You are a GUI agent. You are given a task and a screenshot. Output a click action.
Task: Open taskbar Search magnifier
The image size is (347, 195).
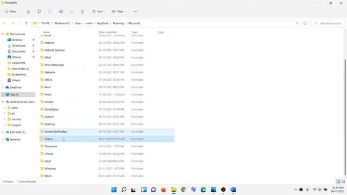(x=124, y=190)
